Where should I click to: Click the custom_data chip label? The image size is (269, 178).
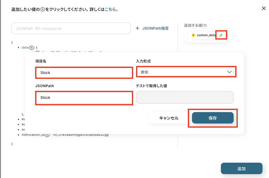[x=206, y=35]
